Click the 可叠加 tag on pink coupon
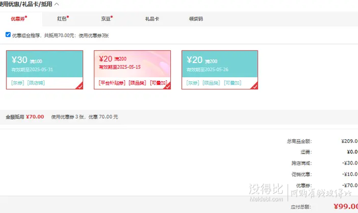This screenshot has height=213, width=358. (158, 83)
